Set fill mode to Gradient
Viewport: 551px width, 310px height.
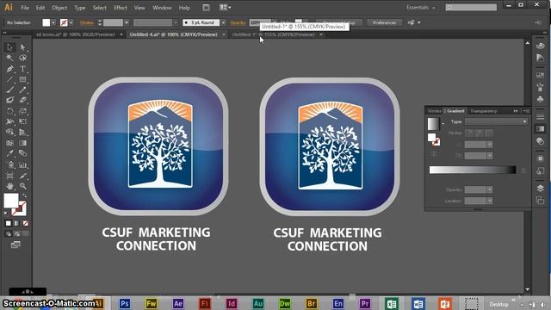(17, 223)
